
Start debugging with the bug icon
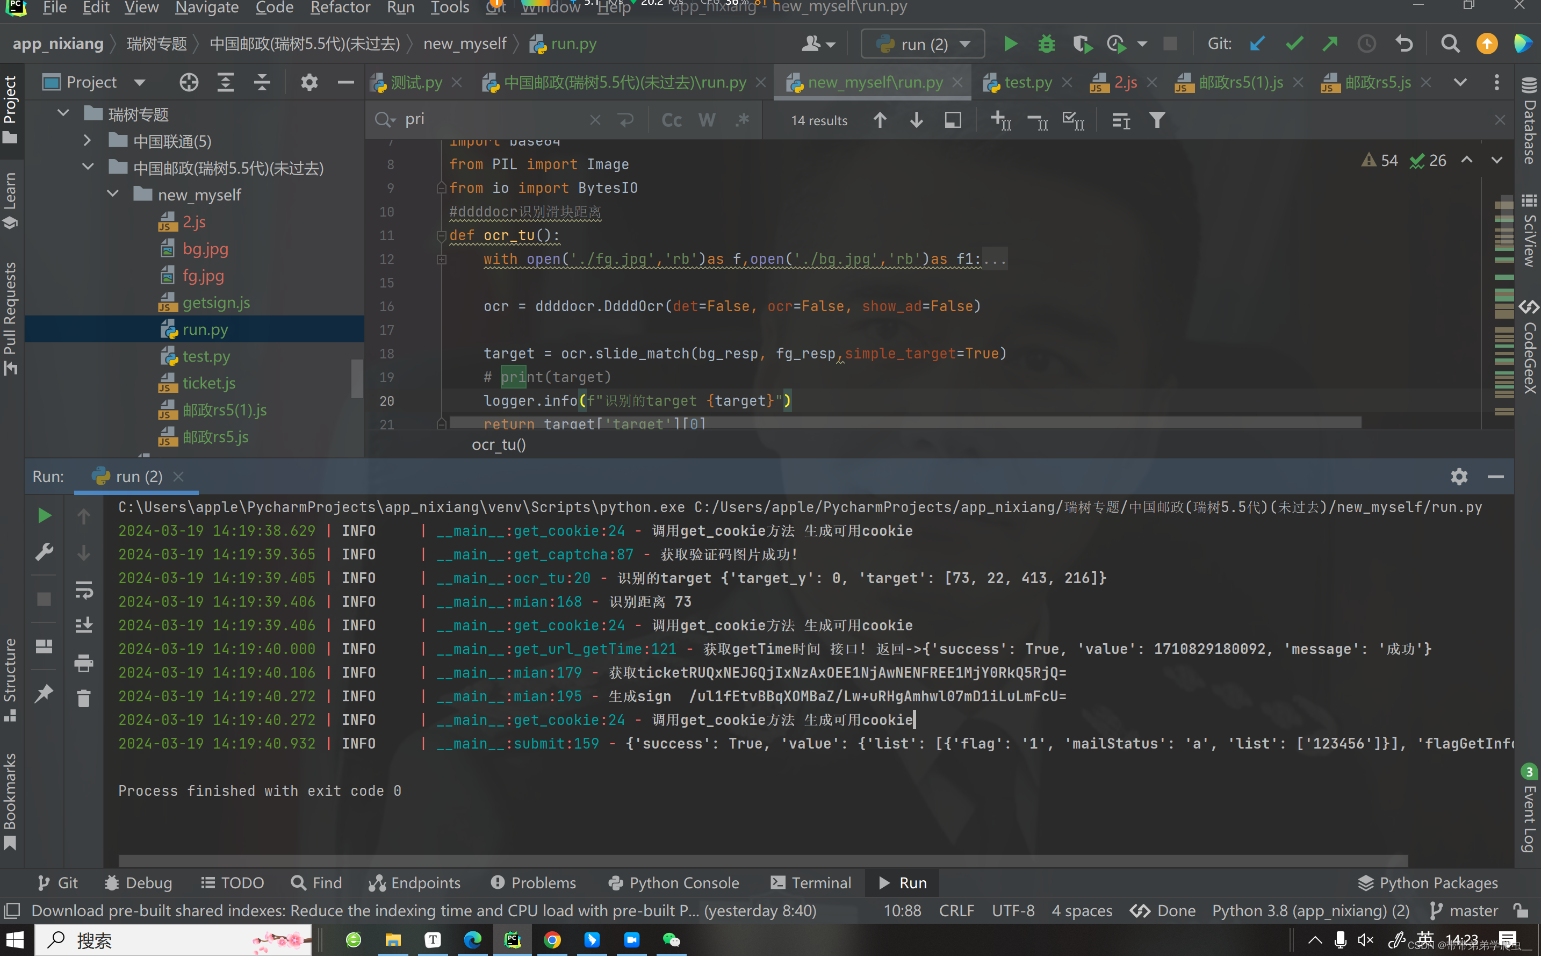click(1046, 44)
